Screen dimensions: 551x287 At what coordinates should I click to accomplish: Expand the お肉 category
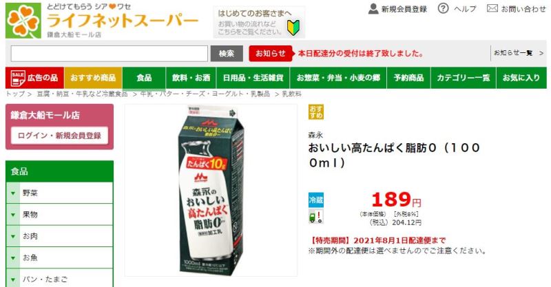click(x=59, y=236)
